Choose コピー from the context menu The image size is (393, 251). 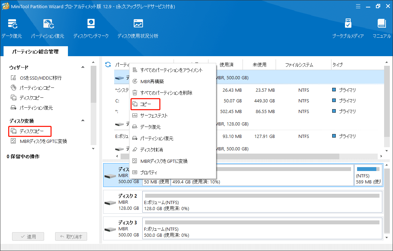pyautogui.click(x=145, y=104)
